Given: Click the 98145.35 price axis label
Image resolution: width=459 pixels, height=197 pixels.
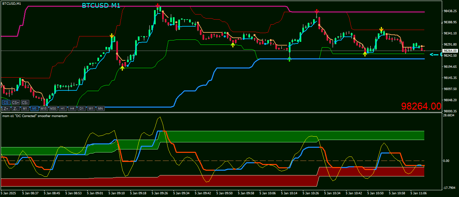Looking at the screenshot, I should click(x=450, y=78).
